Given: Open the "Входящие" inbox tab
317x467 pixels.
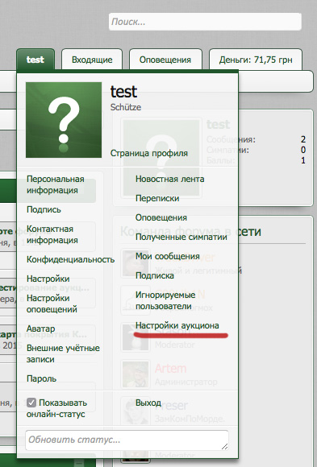Looking at the screenshot, I should click(x=92, y=60).
